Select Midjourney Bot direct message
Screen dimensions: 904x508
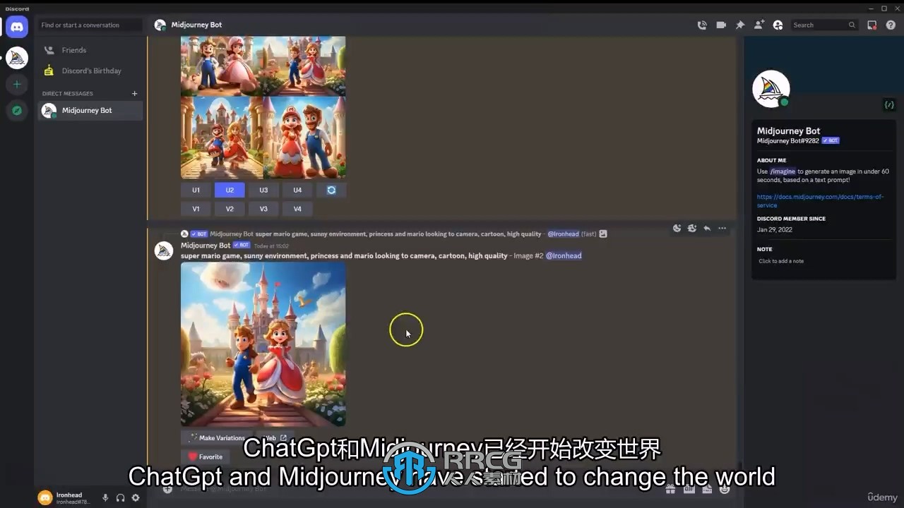(90, 110)
